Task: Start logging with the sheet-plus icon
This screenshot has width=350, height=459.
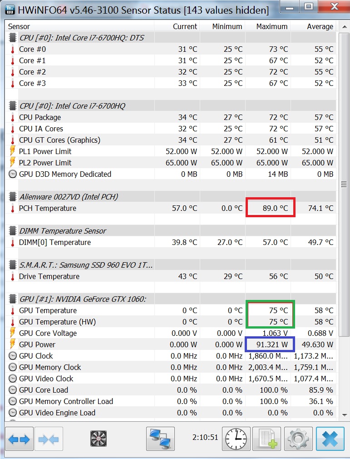Action: (266, 439)
